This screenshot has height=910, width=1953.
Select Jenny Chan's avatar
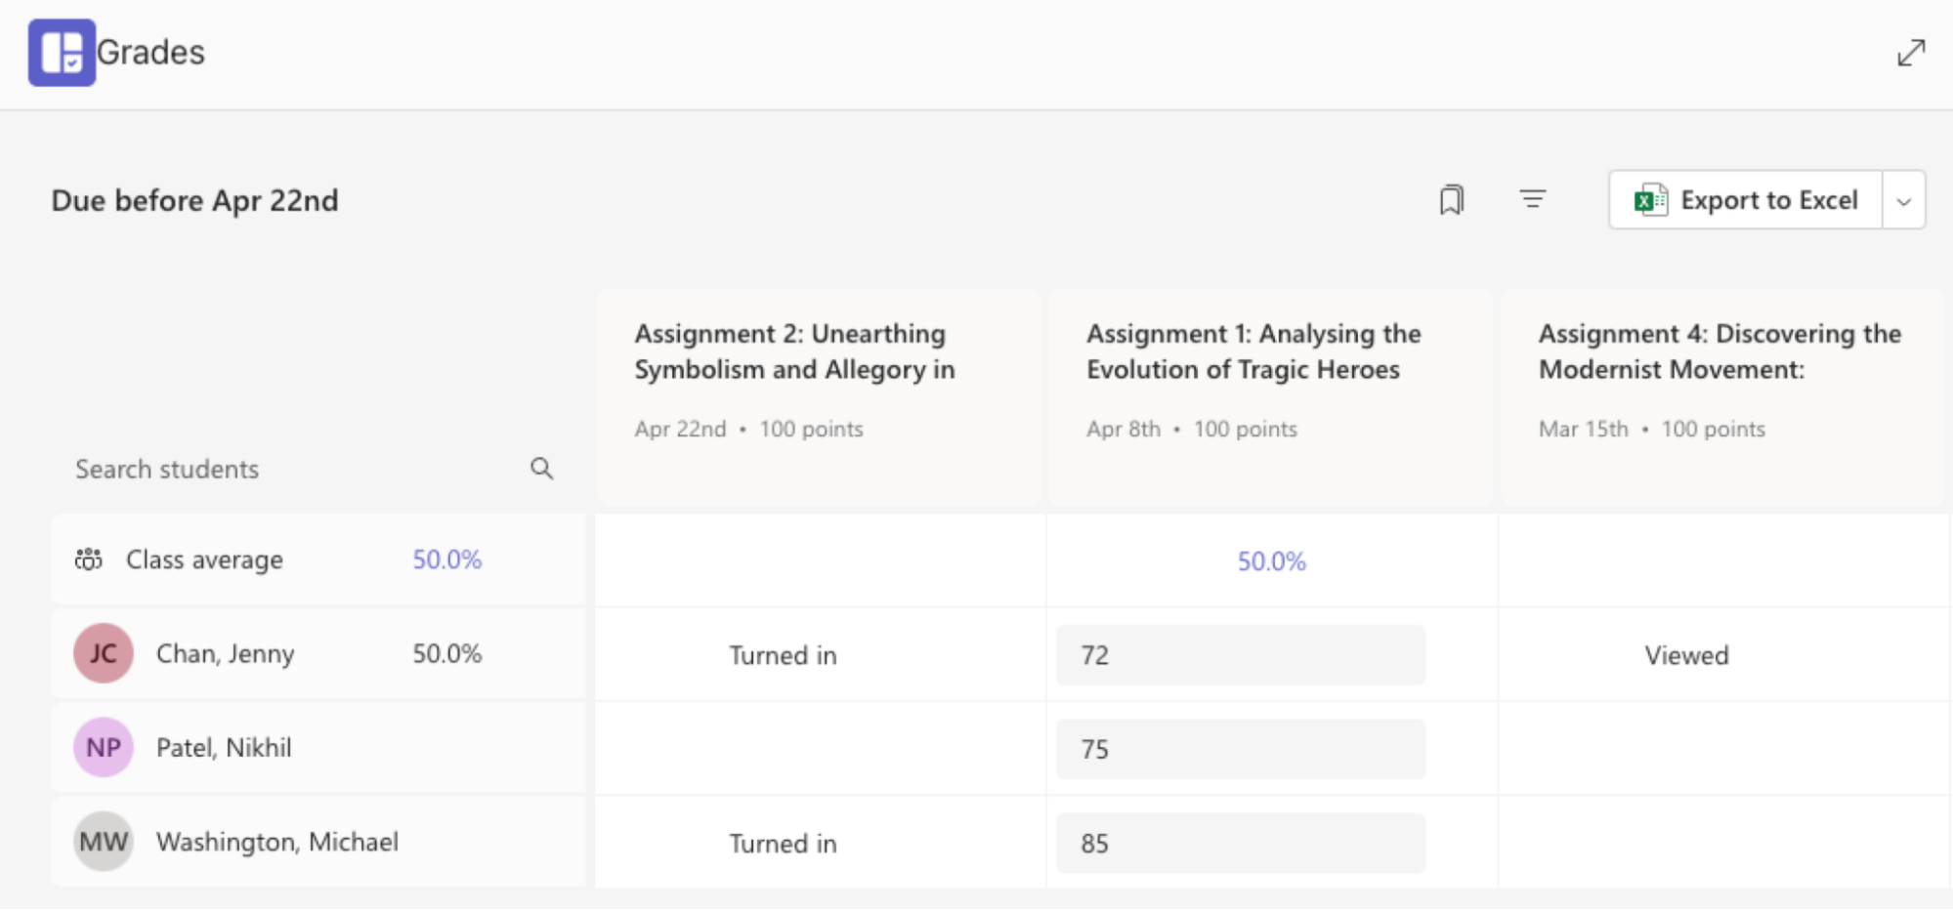(102, 652)
